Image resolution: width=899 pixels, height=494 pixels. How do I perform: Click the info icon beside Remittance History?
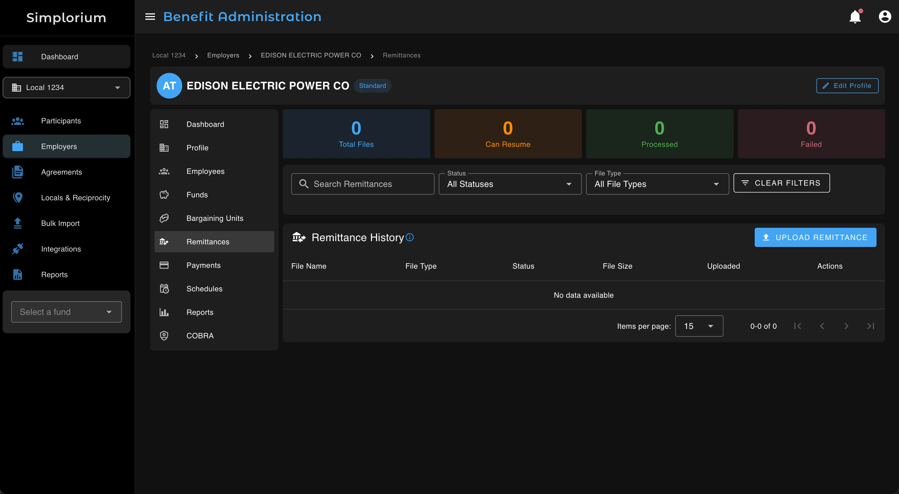tap(410, 237)
